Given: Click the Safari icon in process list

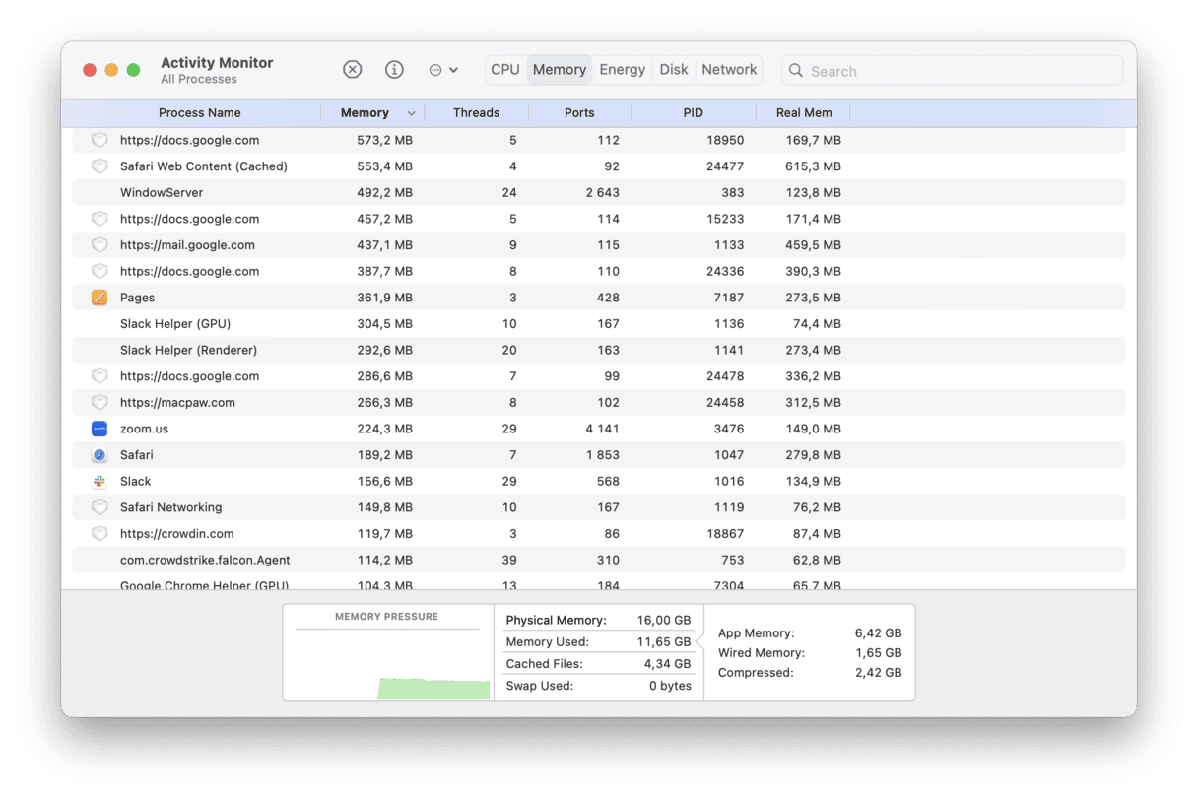Looking at the screenshot, I should (100, 454).
